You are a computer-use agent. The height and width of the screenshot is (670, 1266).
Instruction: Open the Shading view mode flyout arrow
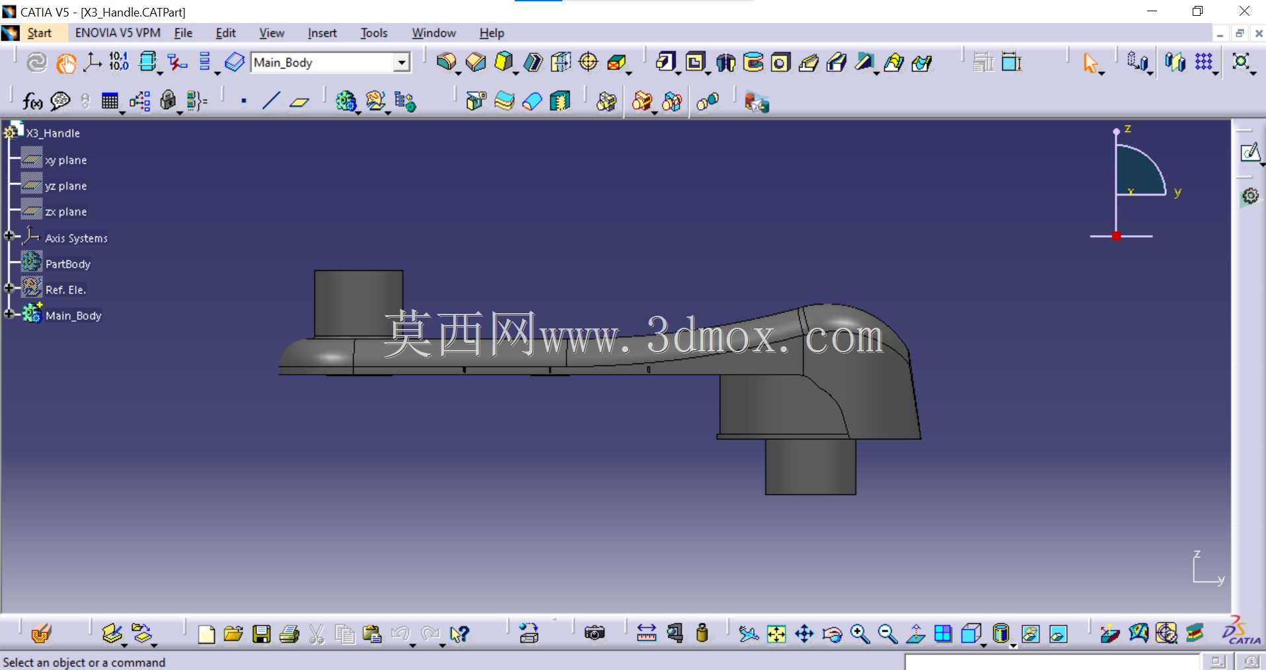[x=1014, y=646]
